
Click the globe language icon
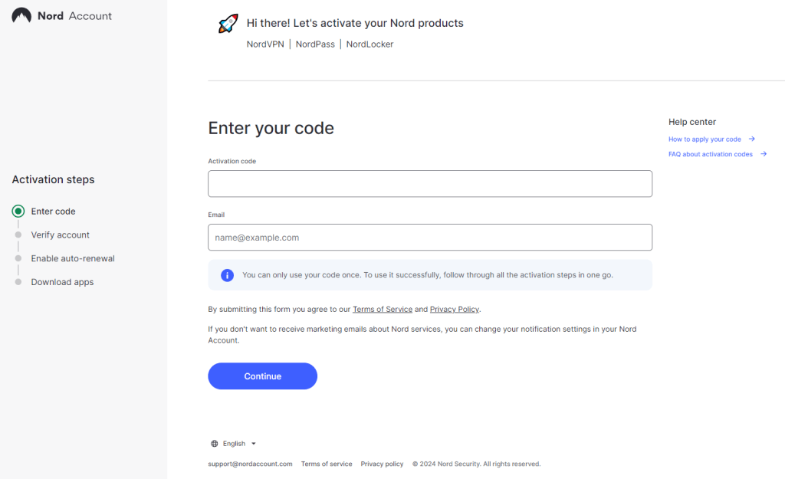coord(214,444)
